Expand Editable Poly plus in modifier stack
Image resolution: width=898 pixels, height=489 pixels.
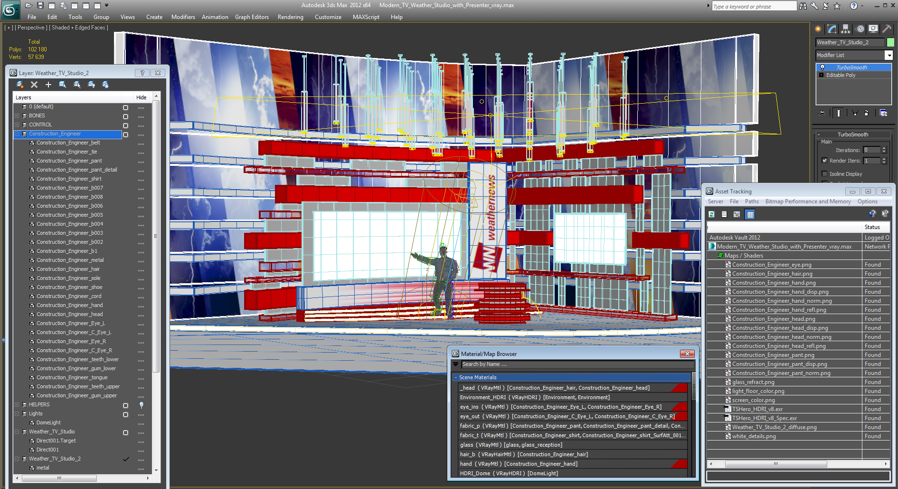(822, 75)
